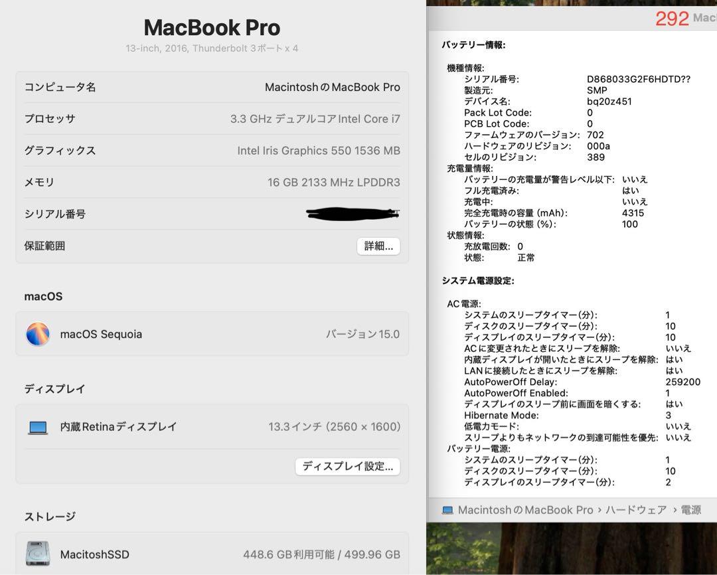The image size is (717, 575).
Task: Click the Hibernate Mode value 3
Action: pyautogui.click(x=668, y=416)
